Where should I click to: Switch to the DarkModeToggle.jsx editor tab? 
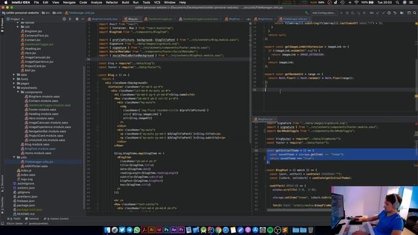click(159, 19)
